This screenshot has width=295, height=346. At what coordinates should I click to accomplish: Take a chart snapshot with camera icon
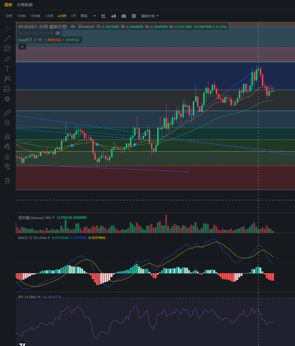coord(124,16)
